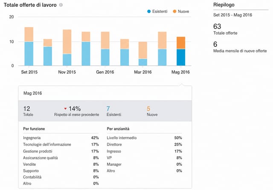Click the Set 2015 axis label

[29, 72]
